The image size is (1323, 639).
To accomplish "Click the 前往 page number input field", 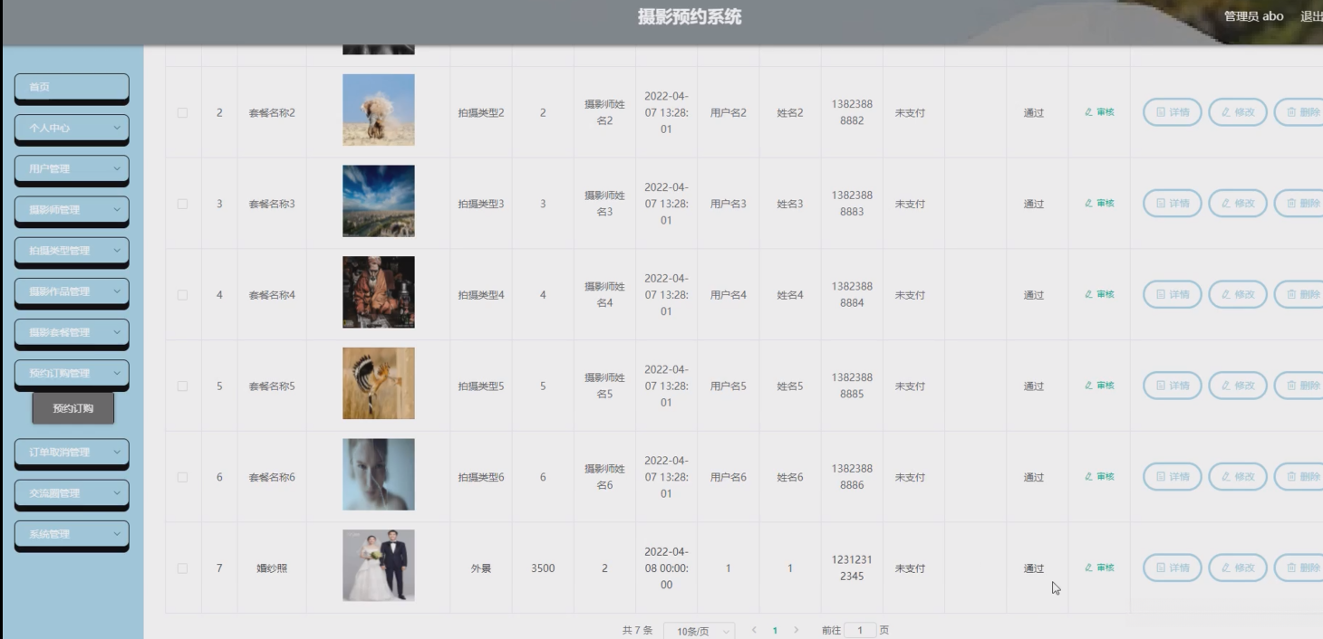I will coord(860,630).
